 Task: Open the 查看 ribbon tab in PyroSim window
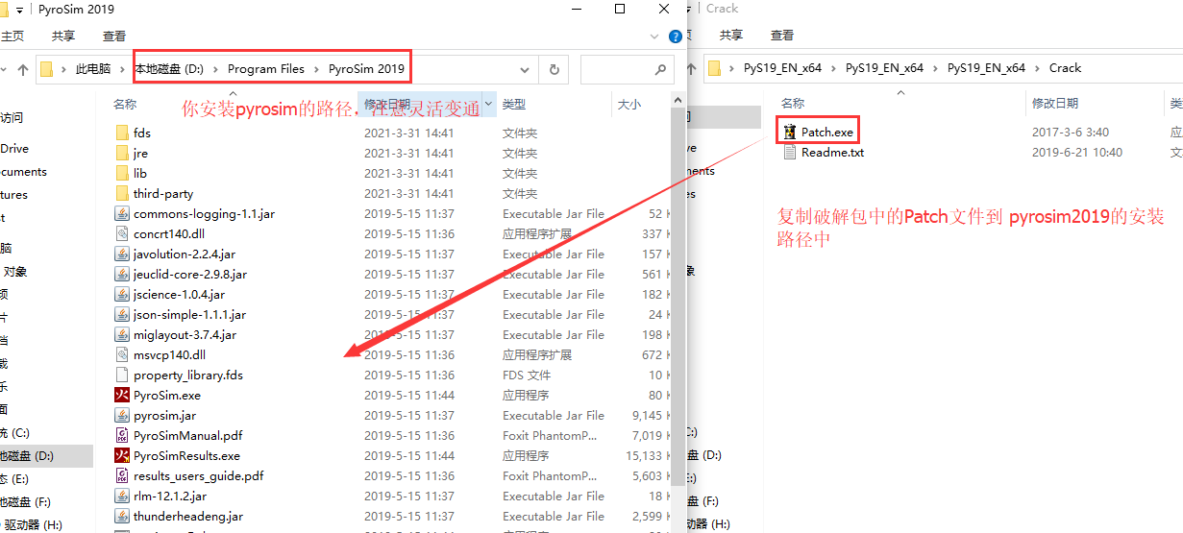tap(114, 36)
